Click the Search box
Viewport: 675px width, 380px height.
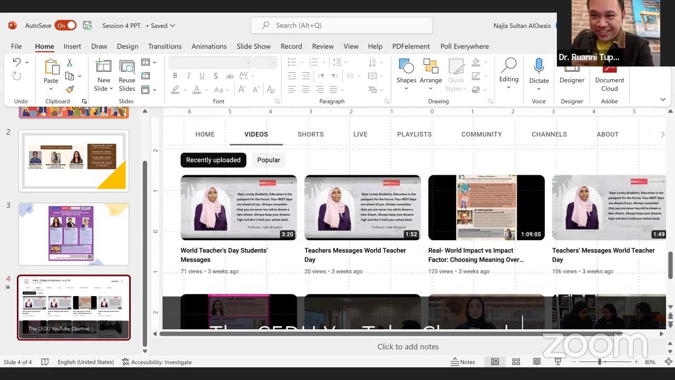pyautogui.click(x=342, y=25)
